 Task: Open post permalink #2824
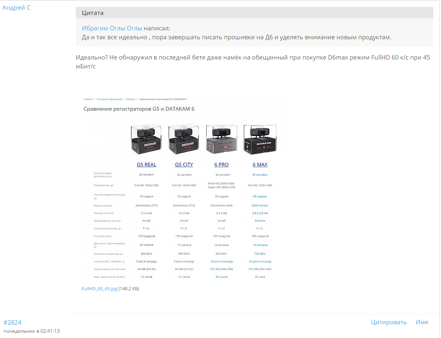pyautogui.click(x=12, y=322)
